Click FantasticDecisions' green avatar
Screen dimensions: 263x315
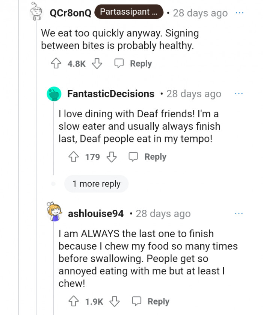pyautogui.click(x=54, y=94)
